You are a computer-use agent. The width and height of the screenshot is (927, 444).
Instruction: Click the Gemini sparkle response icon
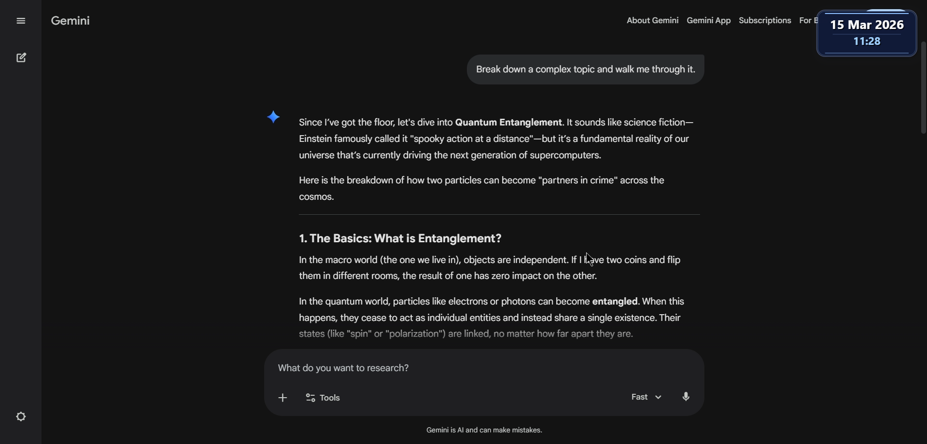[273, 117]
